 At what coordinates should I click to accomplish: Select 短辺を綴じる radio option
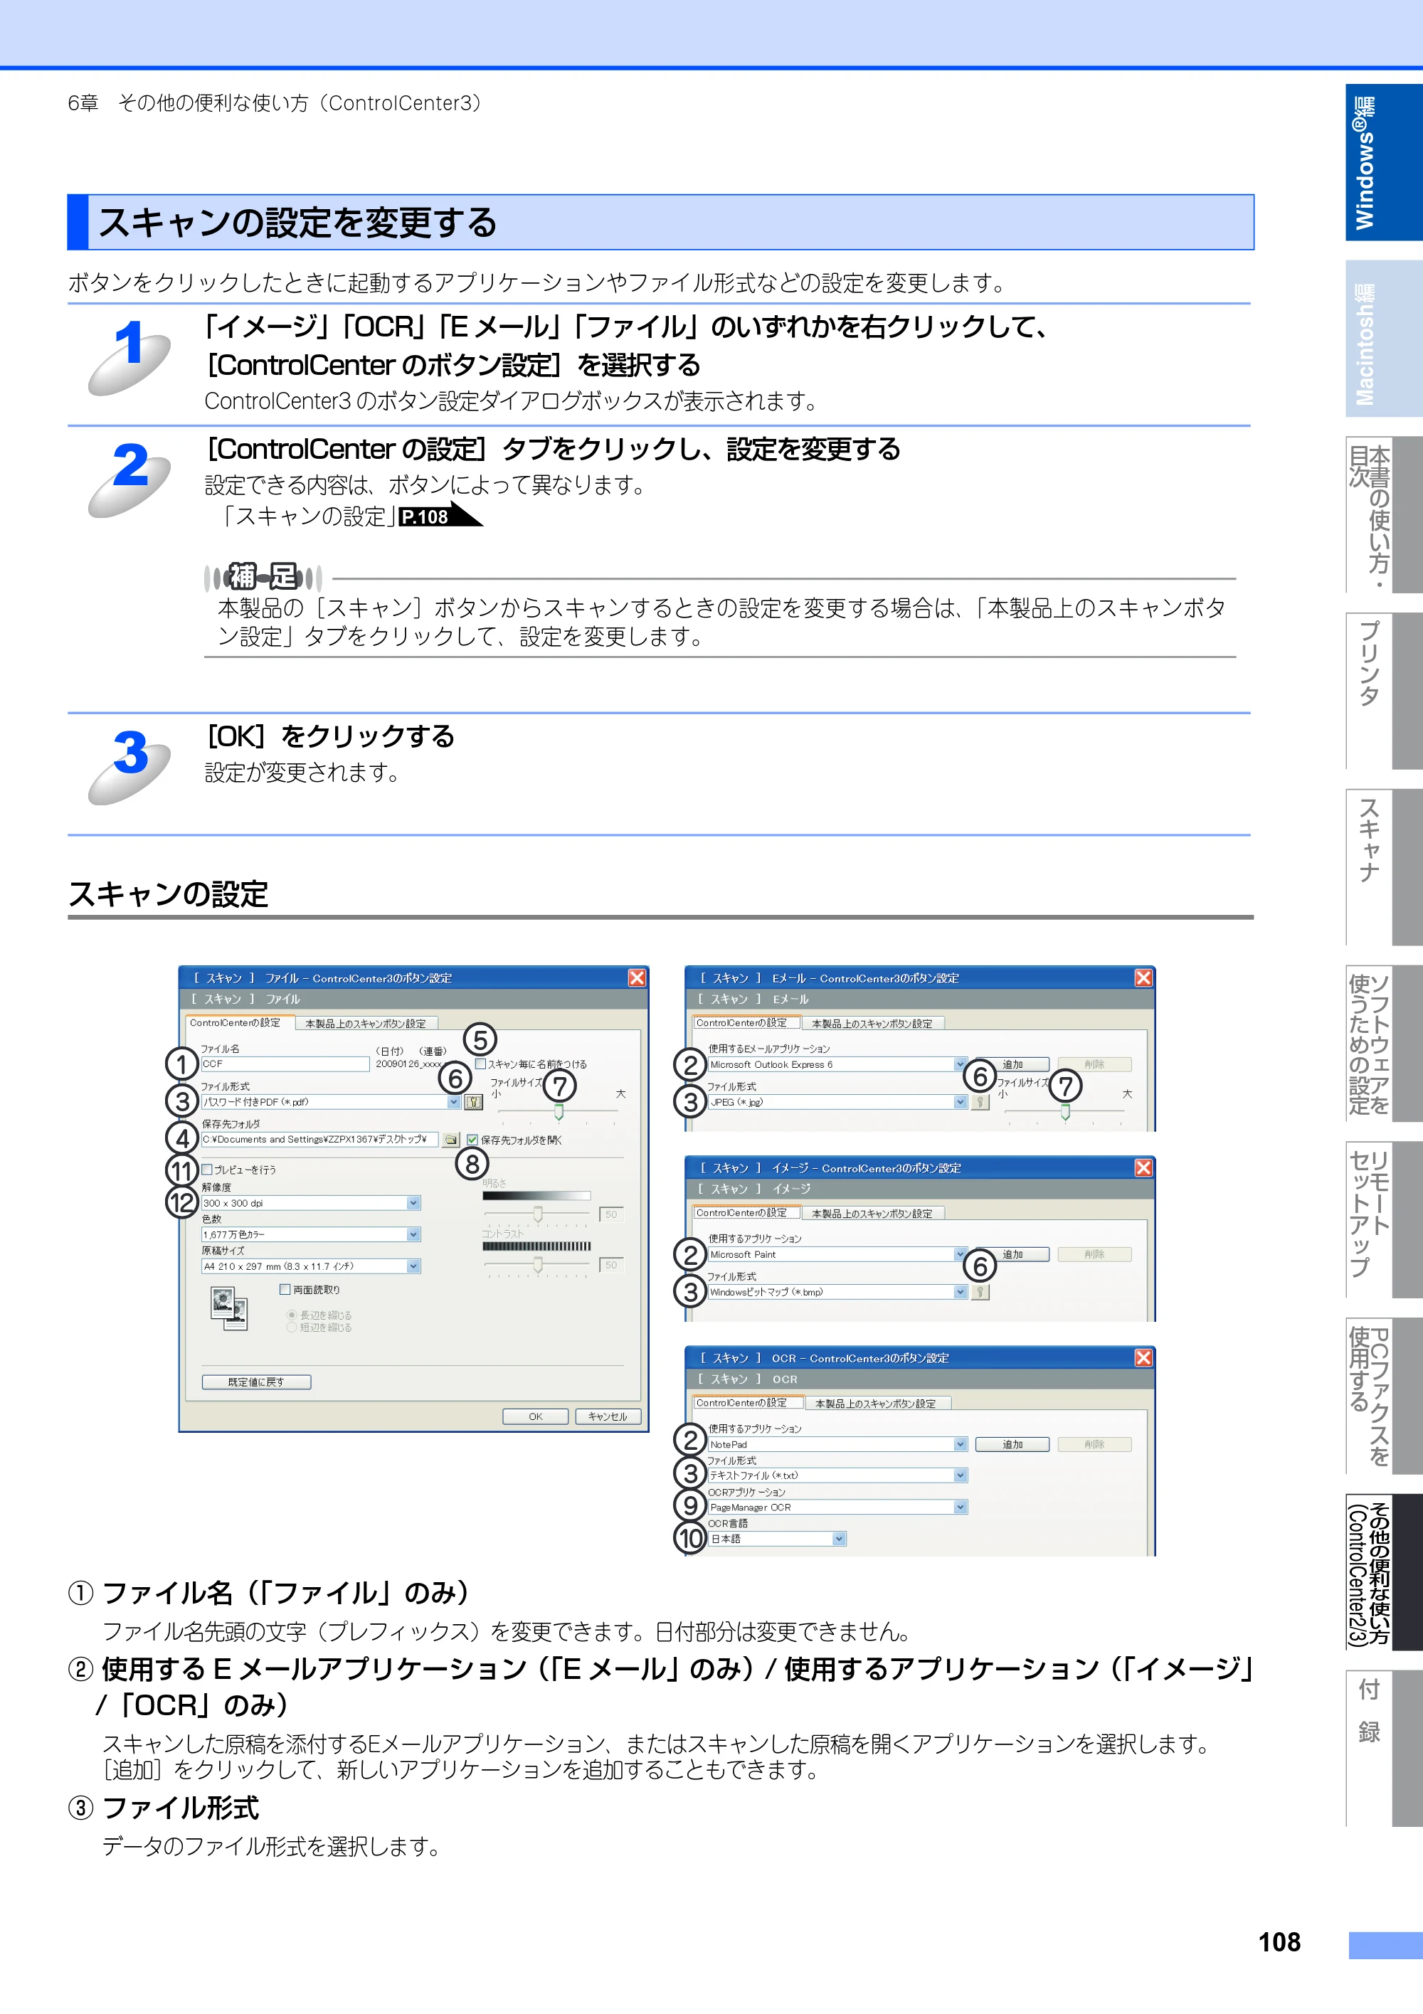[291, 1327]
